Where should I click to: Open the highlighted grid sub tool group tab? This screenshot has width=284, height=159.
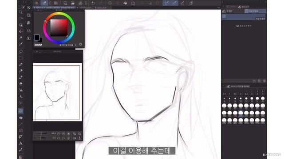(x=255, y=11)
